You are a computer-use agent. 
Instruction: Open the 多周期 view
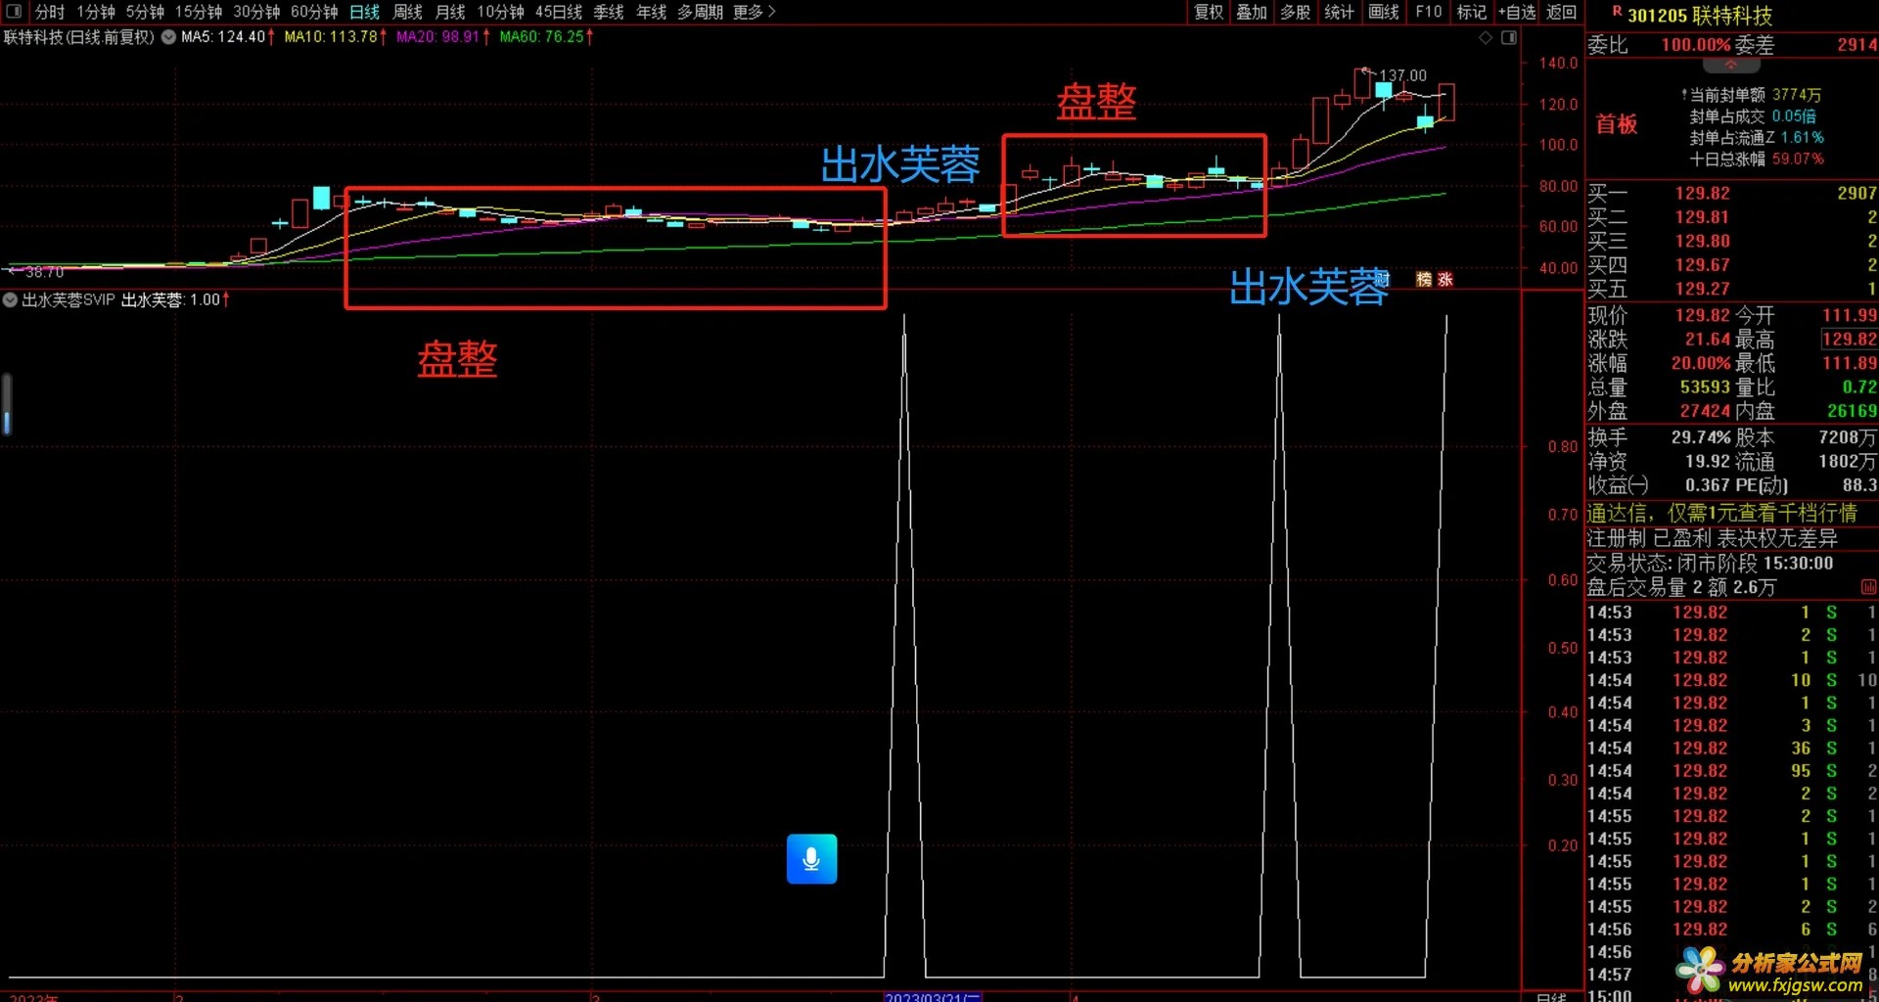click(701, 12)
